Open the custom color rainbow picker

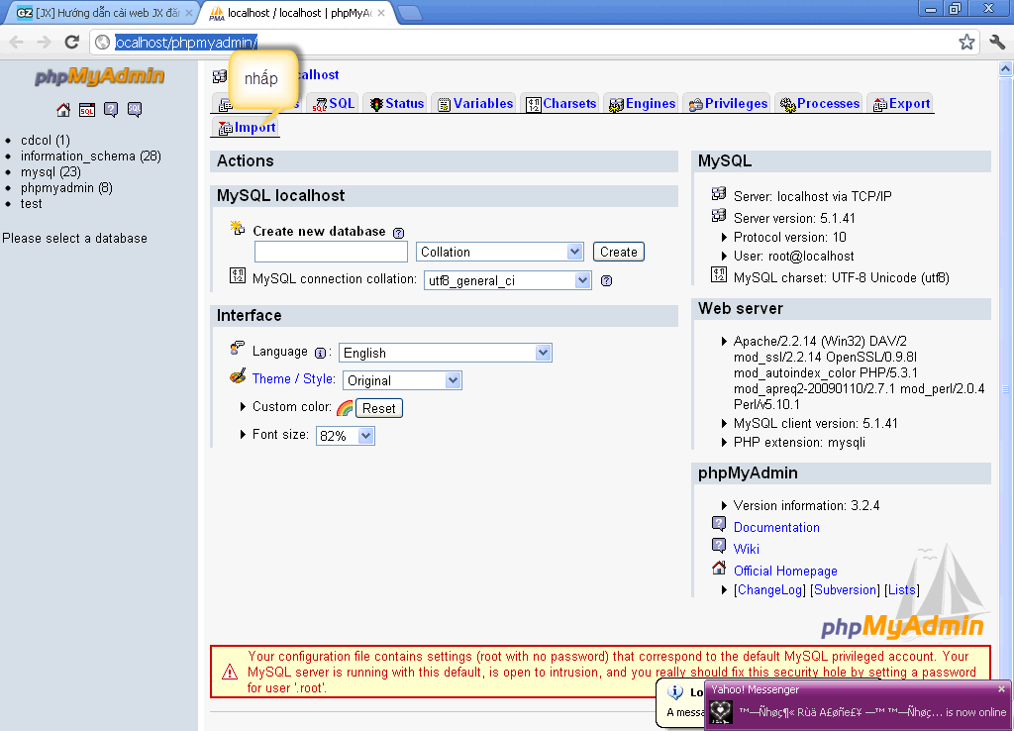[345, 408]
